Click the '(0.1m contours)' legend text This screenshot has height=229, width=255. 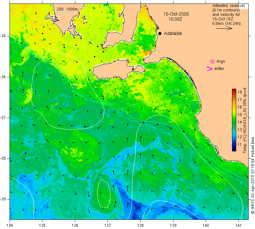[x=226, y=10]
